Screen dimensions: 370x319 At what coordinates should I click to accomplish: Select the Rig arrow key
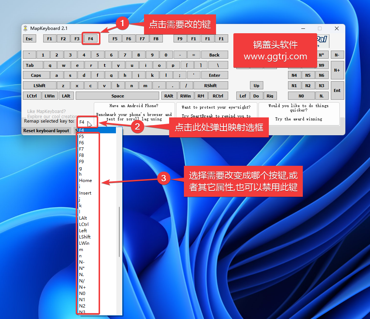click(x=270, y=96)
